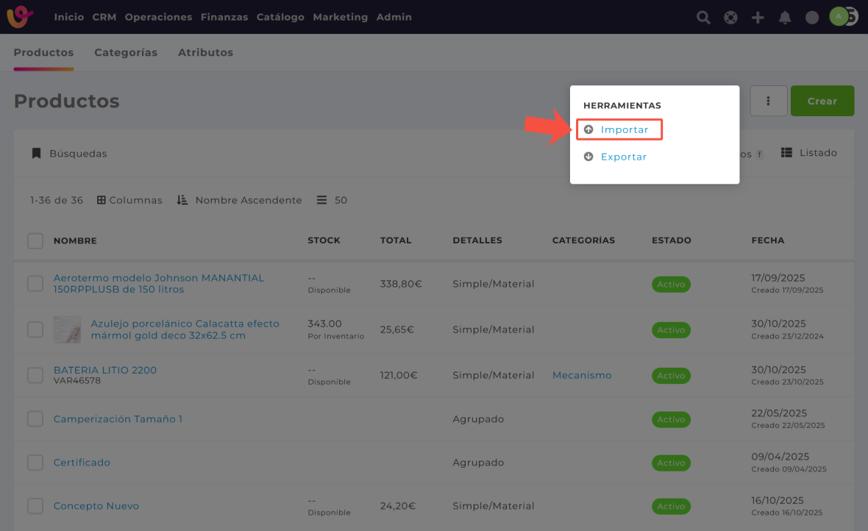Switch to the Categorías tab
Image resolution: width=868 pixels, height=531 pixels.
click(126, 53)
